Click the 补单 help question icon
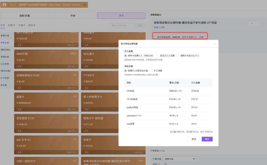267x165 pixels. click(x=159, y=164)
